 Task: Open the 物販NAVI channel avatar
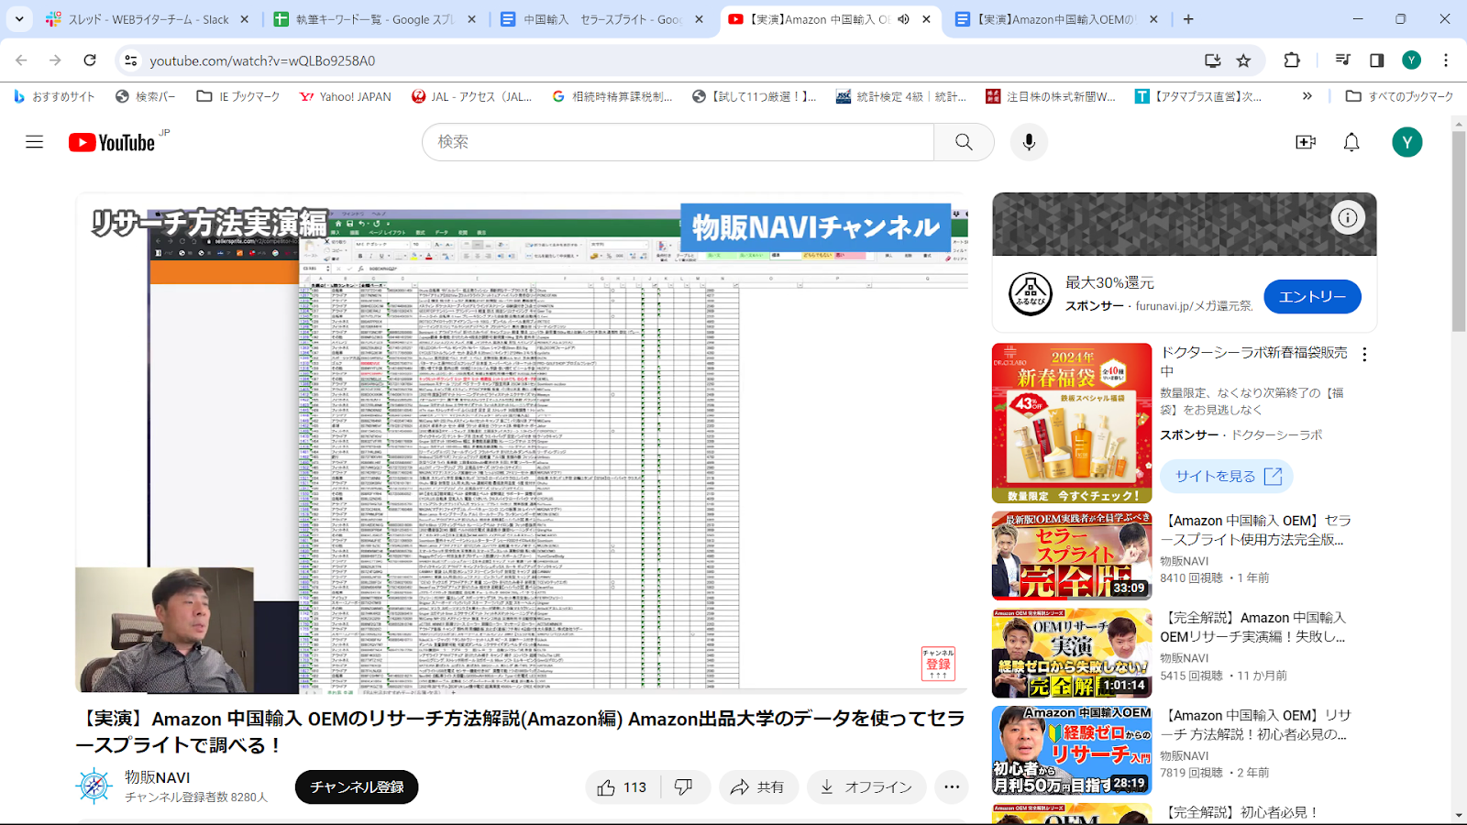pyautogui.click(x=94, y=786)
